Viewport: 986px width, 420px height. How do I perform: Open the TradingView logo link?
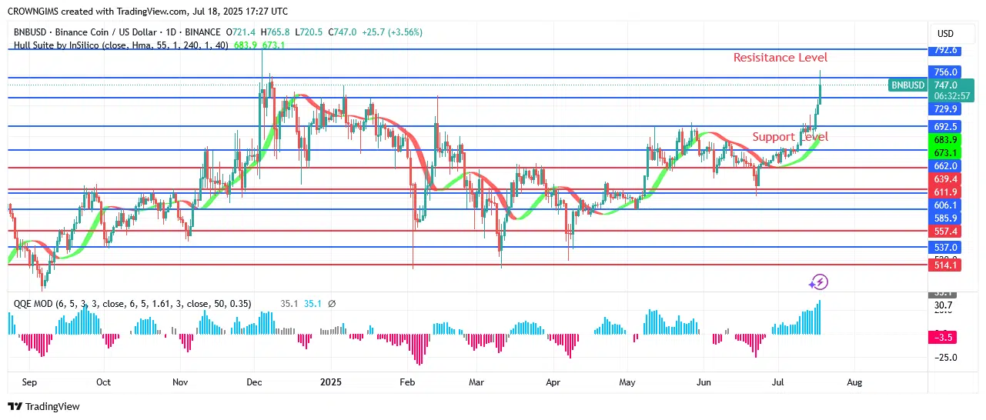(45, 406)
